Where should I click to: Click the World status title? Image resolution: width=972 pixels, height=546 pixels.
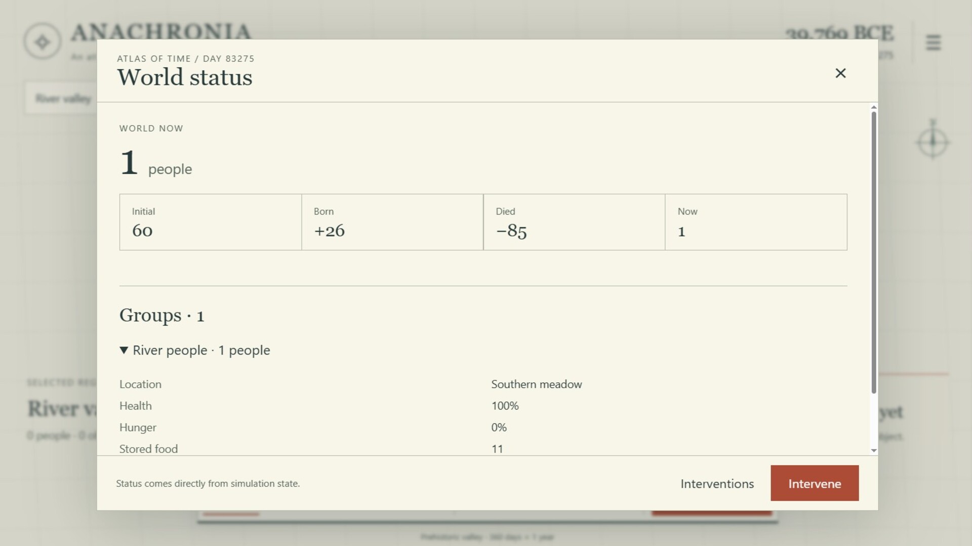tap(185, 77)
